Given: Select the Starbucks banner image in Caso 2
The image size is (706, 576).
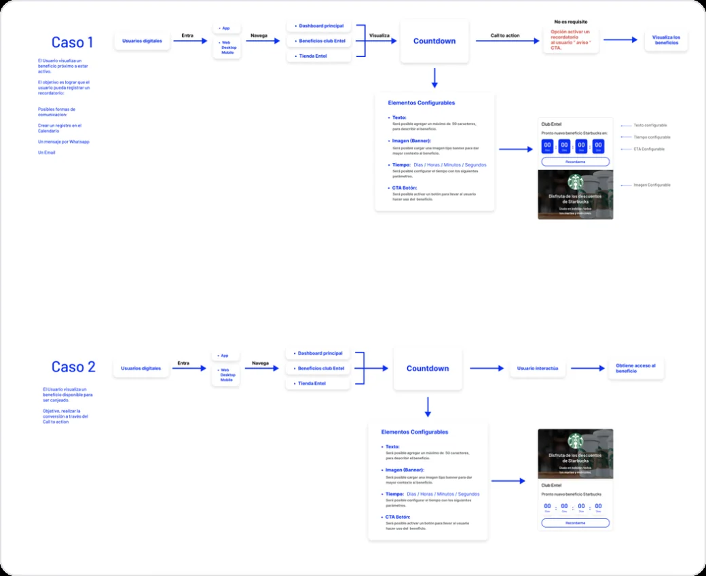Looking at the screenshot, I should 576,454.
